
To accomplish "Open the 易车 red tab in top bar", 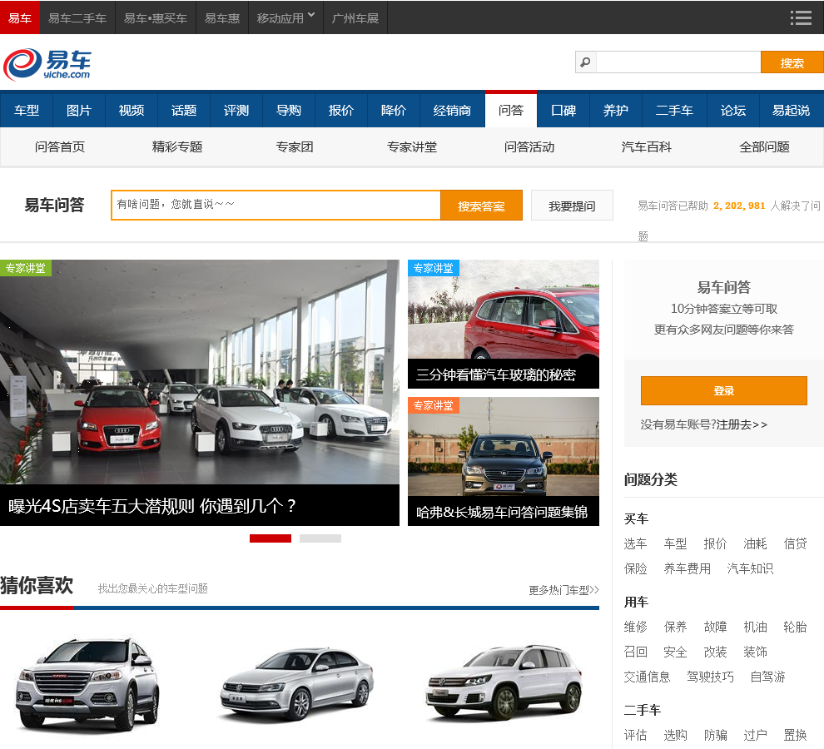I will click(20, 17).
